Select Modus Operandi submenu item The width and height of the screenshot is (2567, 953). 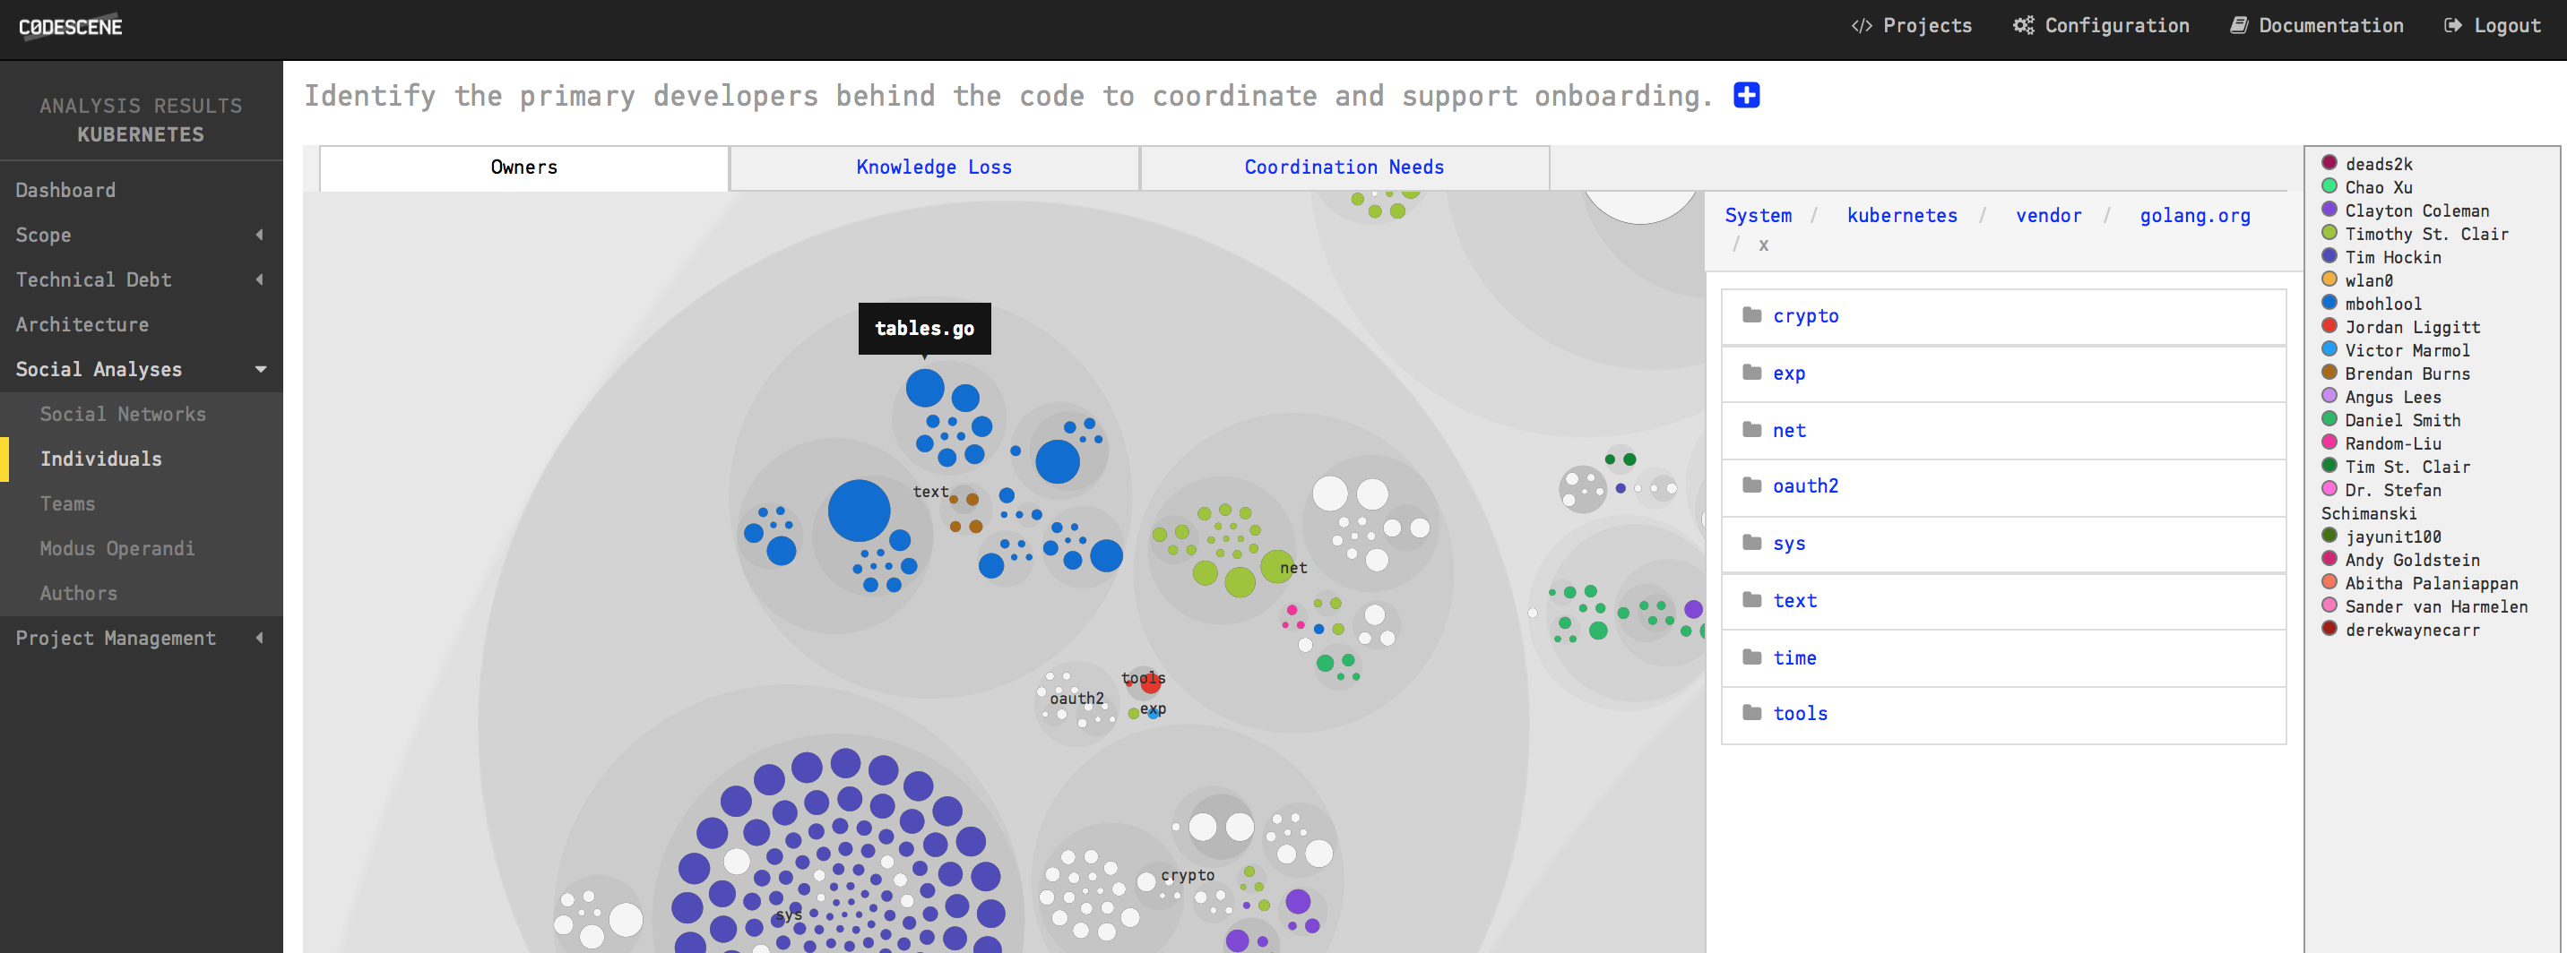click(117, 549)
